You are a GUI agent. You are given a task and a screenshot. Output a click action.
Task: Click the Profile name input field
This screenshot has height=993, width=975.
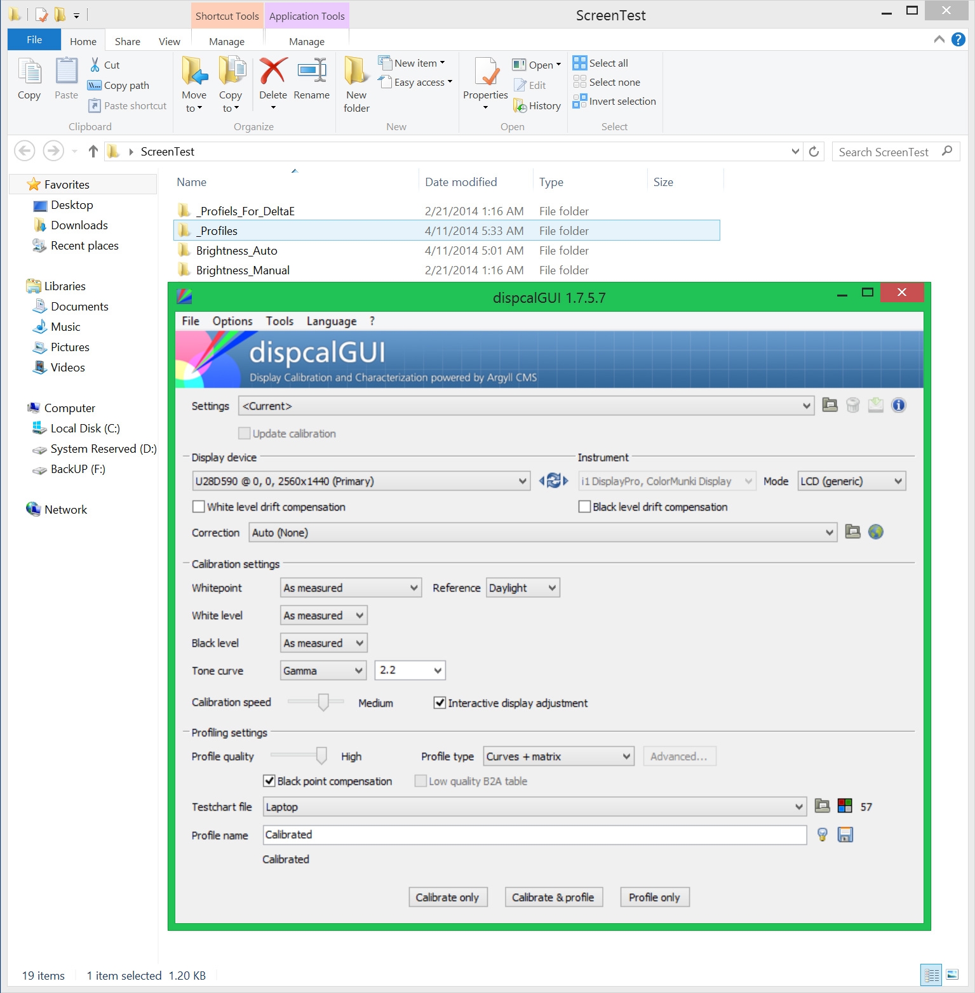click(x=535, y=834)
